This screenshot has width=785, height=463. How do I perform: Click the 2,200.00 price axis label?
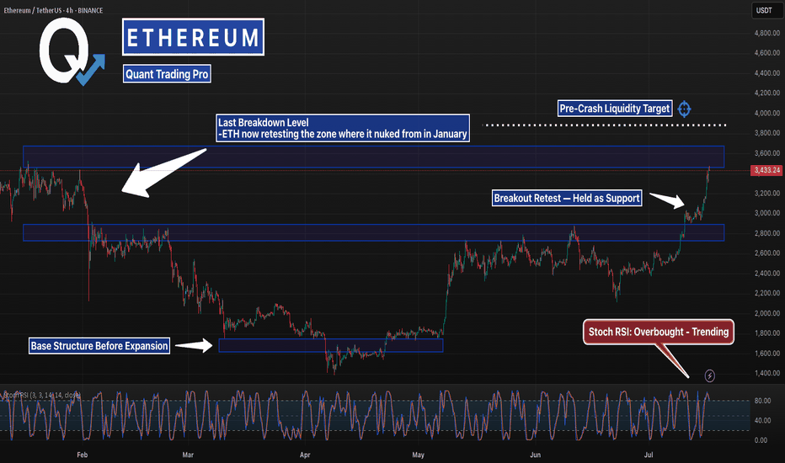click(767, 293)
